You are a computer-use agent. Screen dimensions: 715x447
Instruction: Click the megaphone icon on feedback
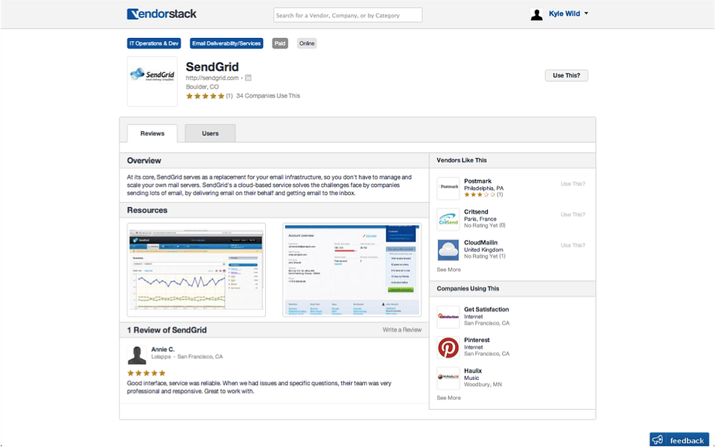[658, 440]
